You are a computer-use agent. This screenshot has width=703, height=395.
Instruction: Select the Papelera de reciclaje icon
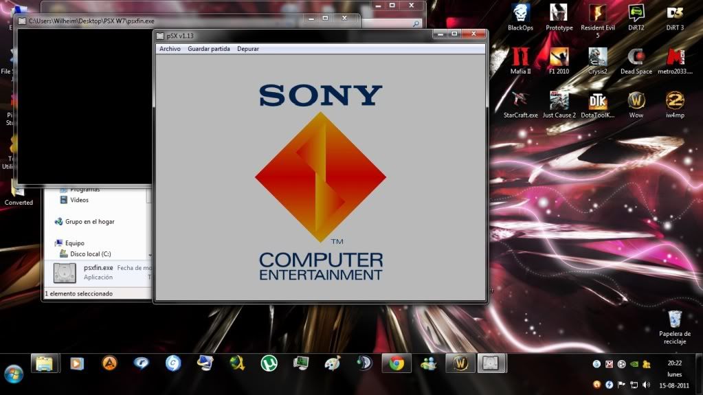point(675,327)
